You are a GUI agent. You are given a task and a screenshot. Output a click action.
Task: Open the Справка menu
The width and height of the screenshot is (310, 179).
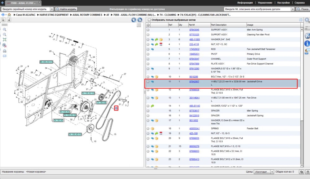click(299, 3)
